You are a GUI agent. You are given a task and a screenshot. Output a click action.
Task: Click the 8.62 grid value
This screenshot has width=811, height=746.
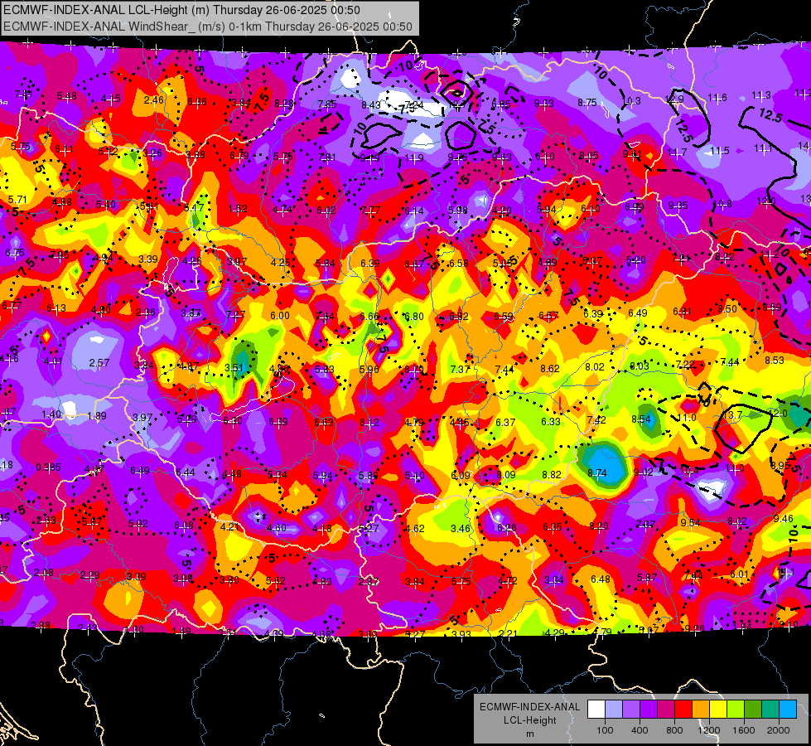tap(550, 369)
